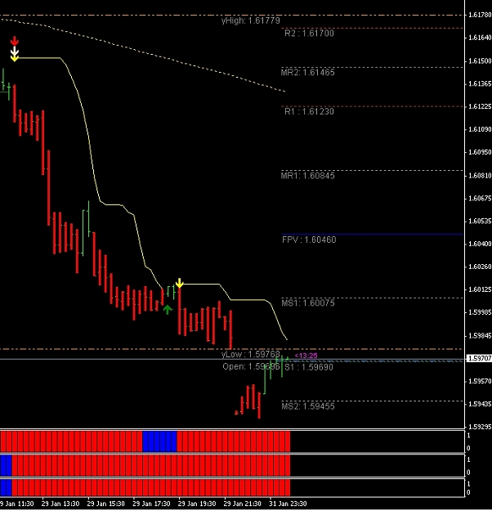492x511 pixels.
Task: Click the blue FPV horizontal line
Action: click(x=373, y=235)
